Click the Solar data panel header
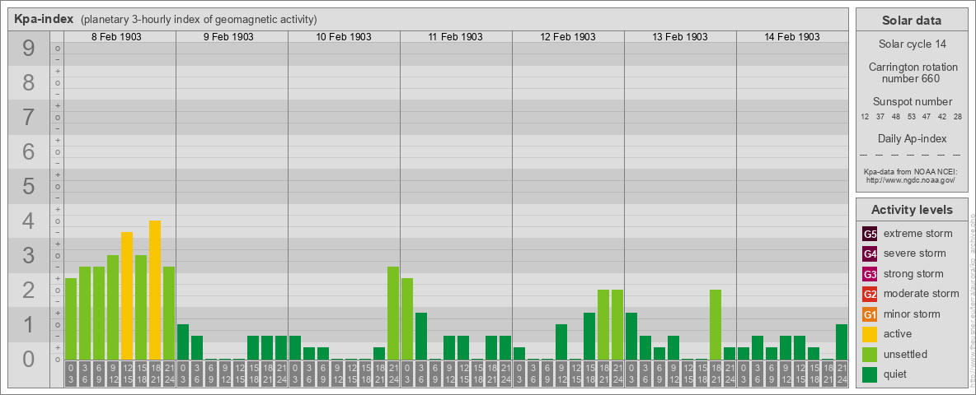Image resolution: width=976 pixels, height=395 pixels. 911,21
